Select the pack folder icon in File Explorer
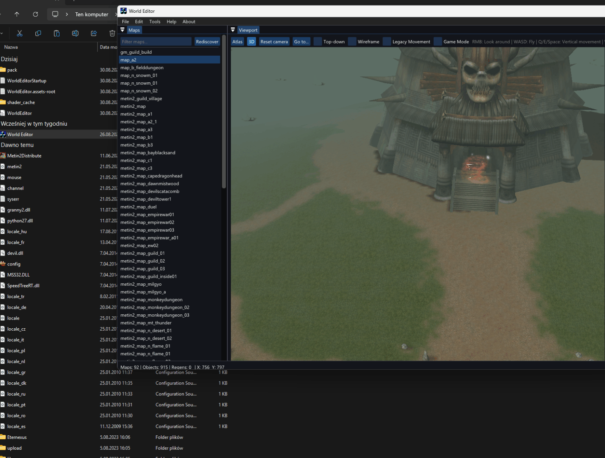Image resolution: width=605 pixels, height=458 pixels. click(3, 70)
